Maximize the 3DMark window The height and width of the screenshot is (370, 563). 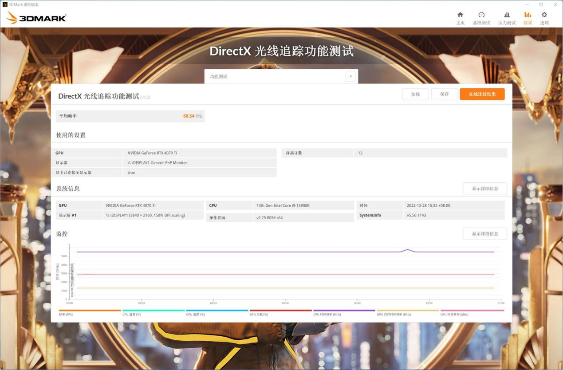tap(541, 4)
